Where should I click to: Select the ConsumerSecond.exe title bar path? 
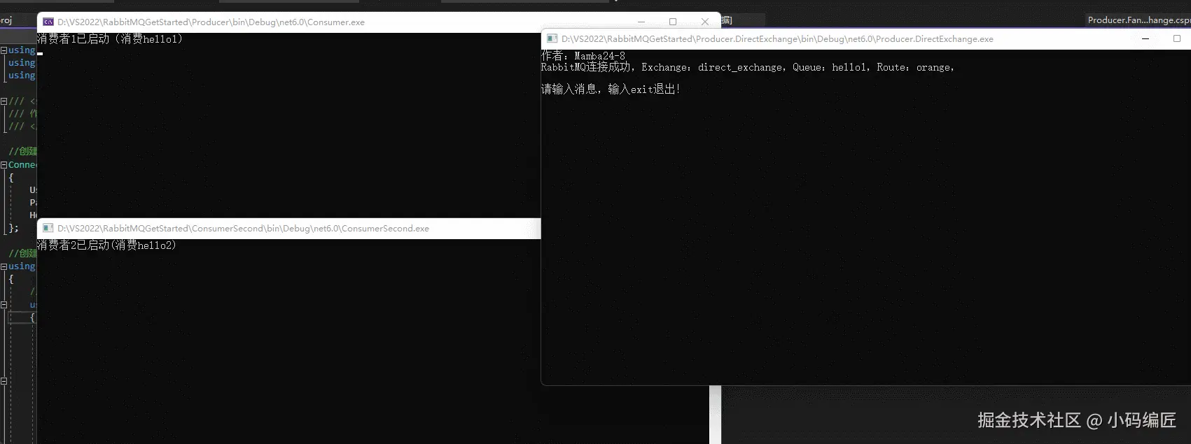(243, 229)
